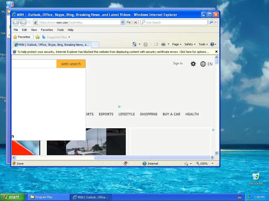Click the HEALTH navigation link

(192, 114)
